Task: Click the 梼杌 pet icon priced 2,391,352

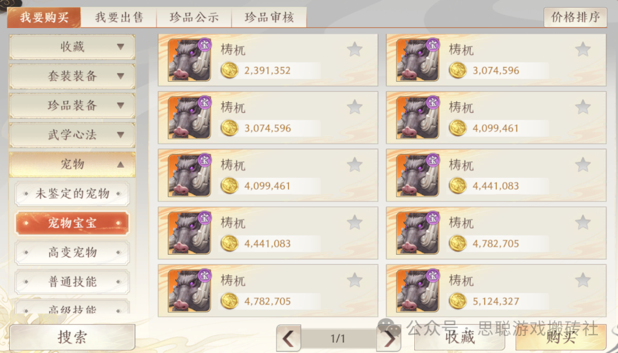Action: tap(189, 60)
